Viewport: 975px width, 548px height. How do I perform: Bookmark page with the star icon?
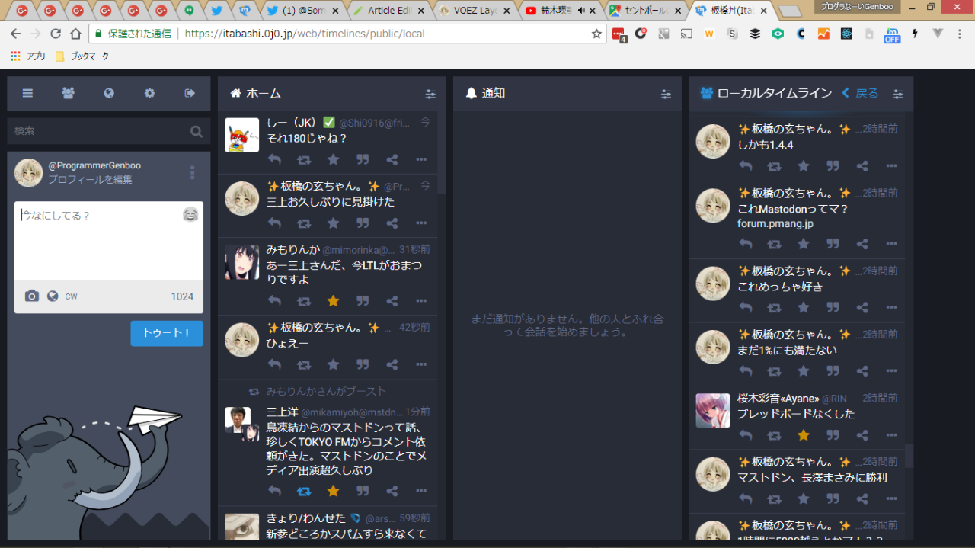[x=596, y=34]
